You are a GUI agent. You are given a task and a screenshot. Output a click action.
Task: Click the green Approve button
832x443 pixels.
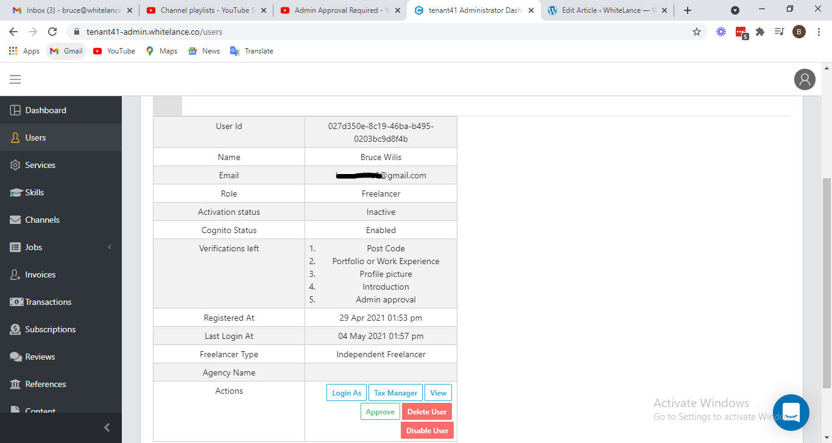tap(380, 412)
